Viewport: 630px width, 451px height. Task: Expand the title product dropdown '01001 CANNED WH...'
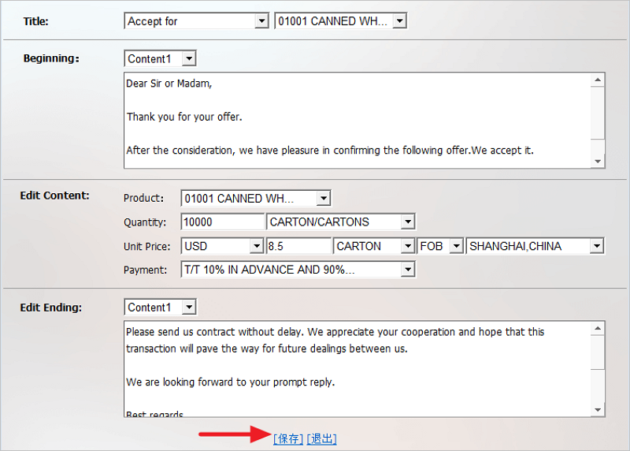tap(340, 21)
